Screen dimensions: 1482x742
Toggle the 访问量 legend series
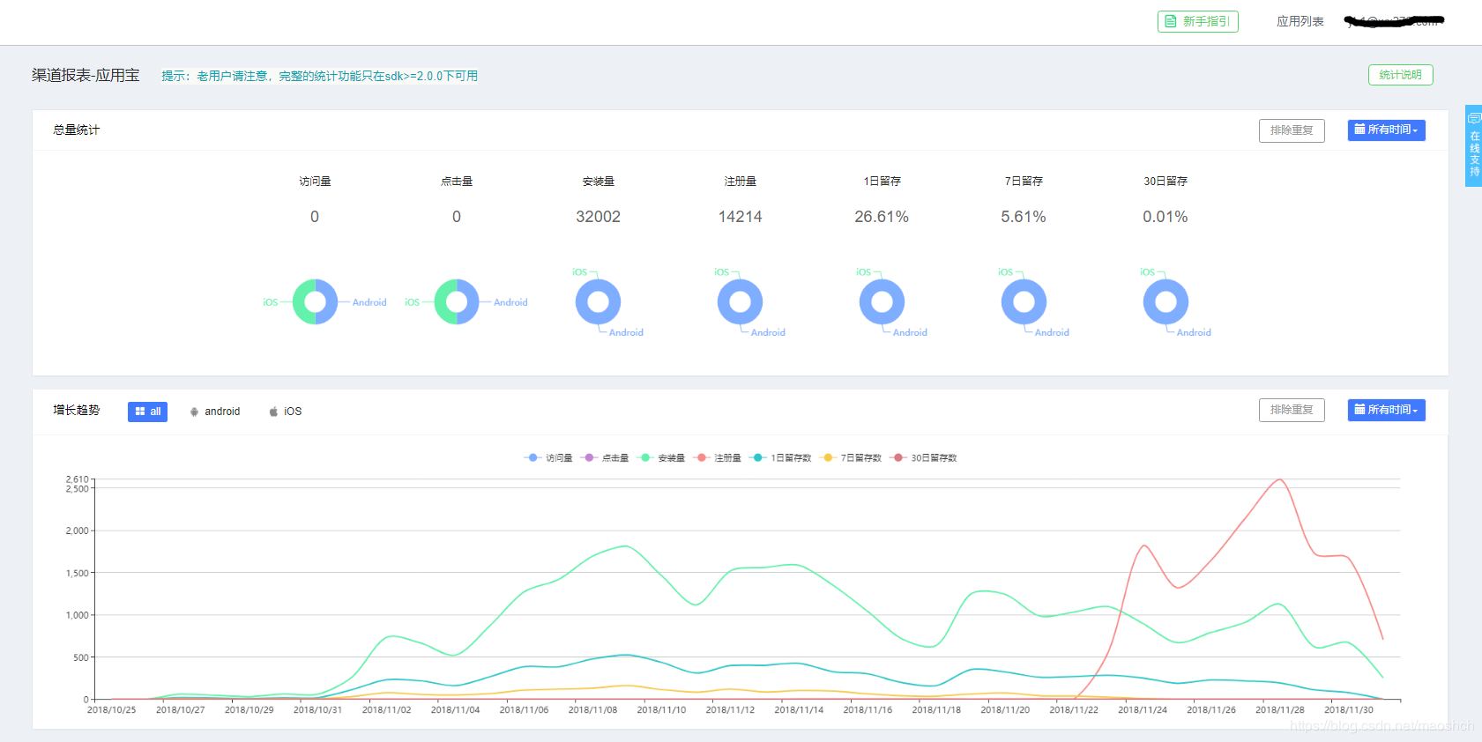point(548,457)
